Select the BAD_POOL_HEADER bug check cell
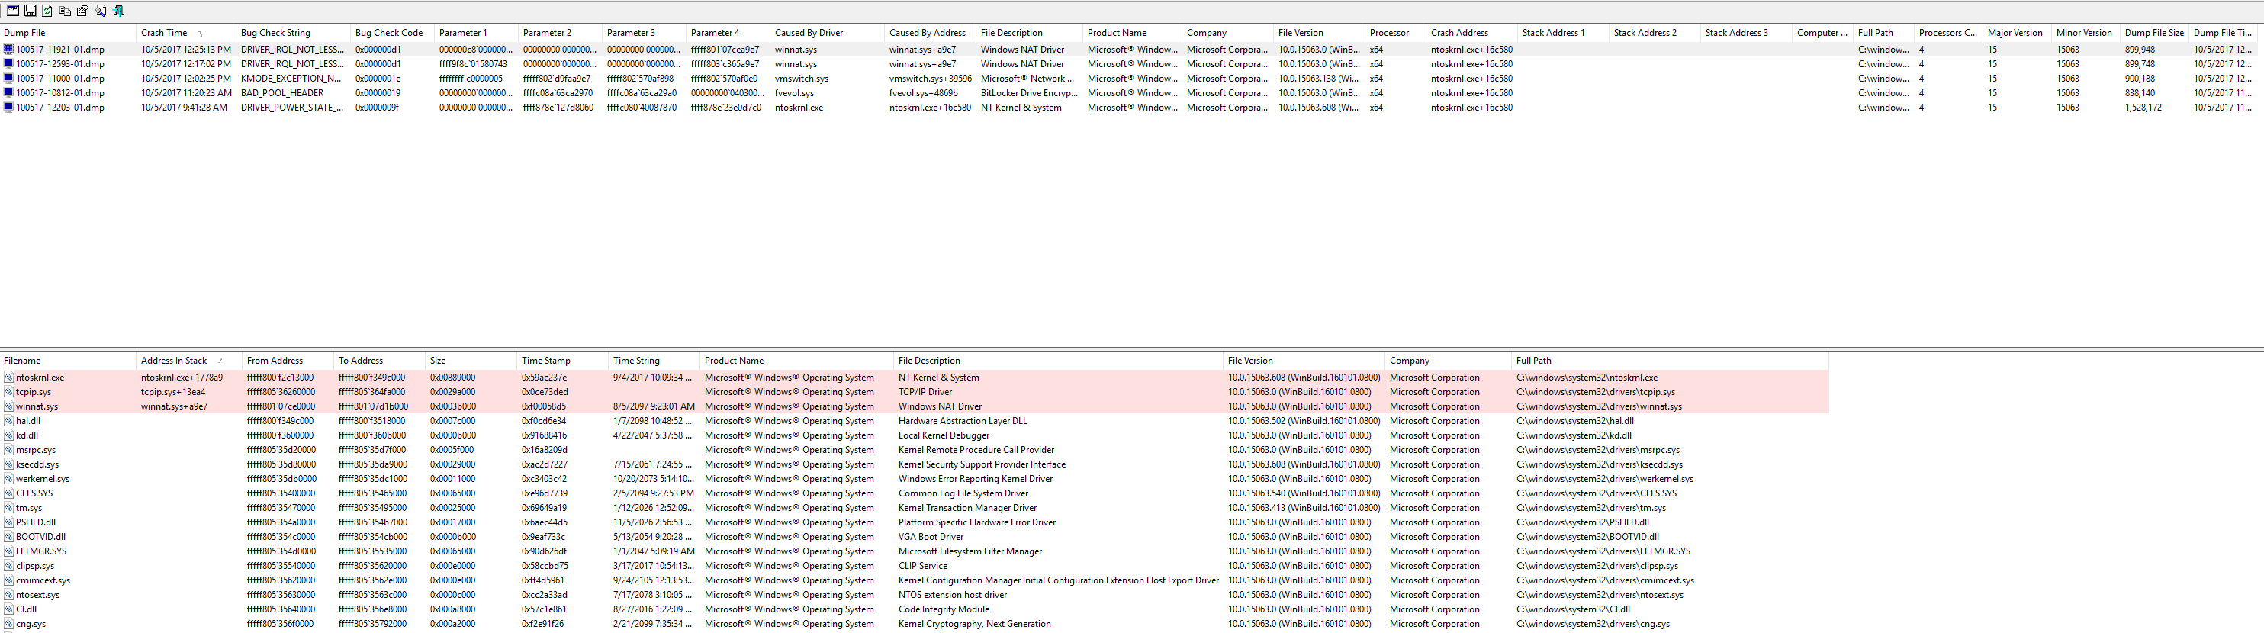The width and height of the screenshot is (2264, 633). point(282,93)
